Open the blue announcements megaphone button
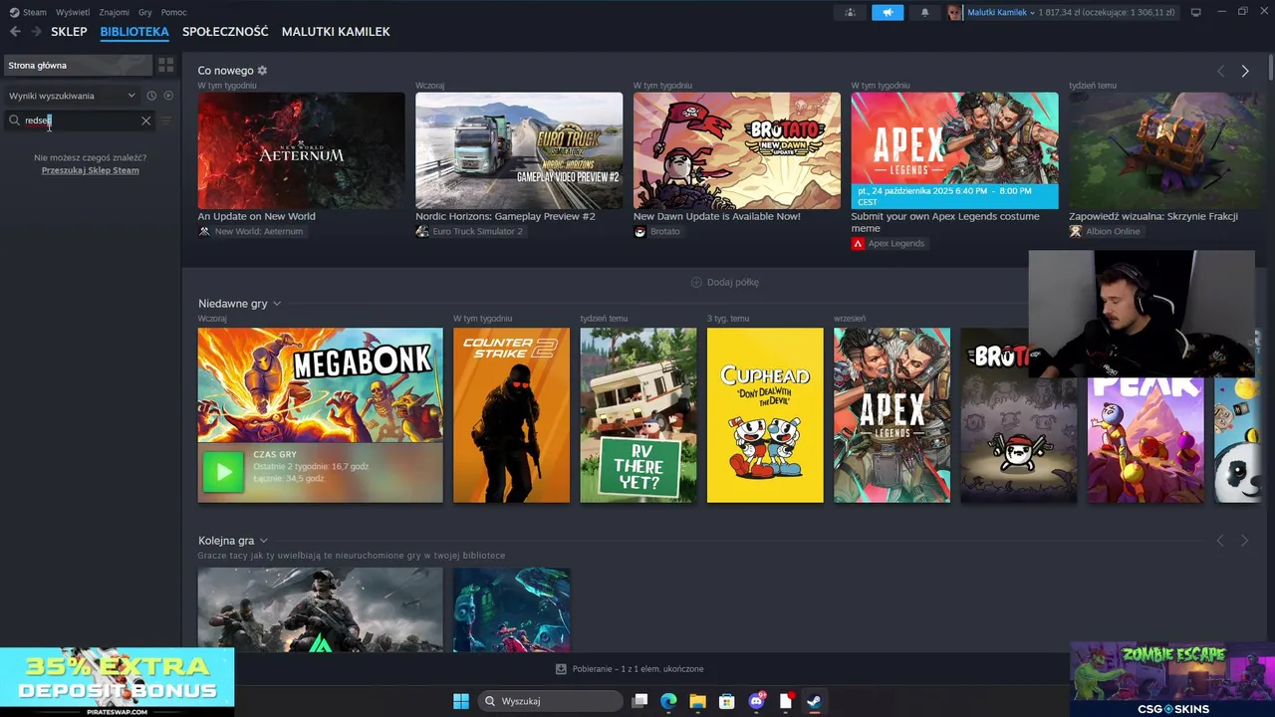The height and width of the screenshot is (717, 1275). pyautogui.click(x=887, y=12)
